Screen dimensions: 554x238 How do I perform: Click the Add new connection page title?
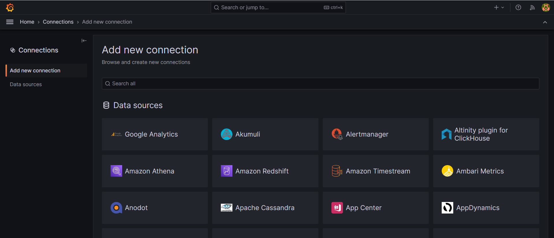pyautogui.click(x=150, y=50)
